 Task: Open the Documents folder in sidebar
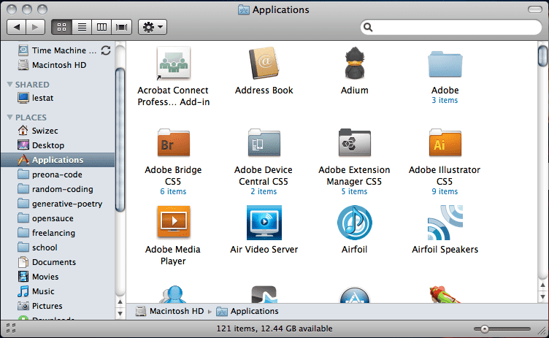click(x=53, y=262)
